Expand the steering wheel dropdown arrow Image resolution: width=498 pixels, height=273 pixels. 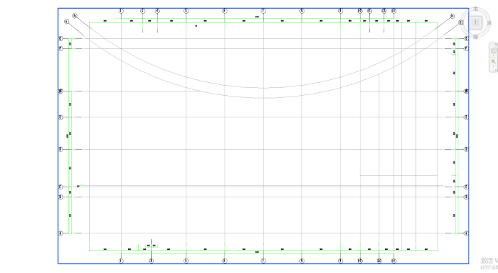tap(493, 56)
